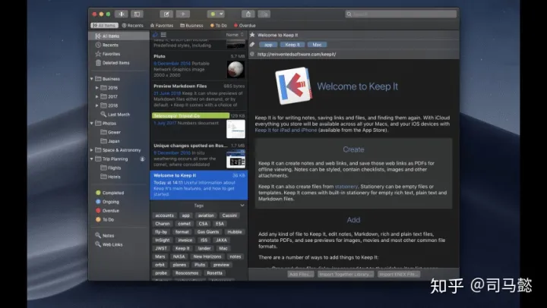Click the accounts tag
The height and width of the screenshot is (308, 547).
tap(164, 215)
